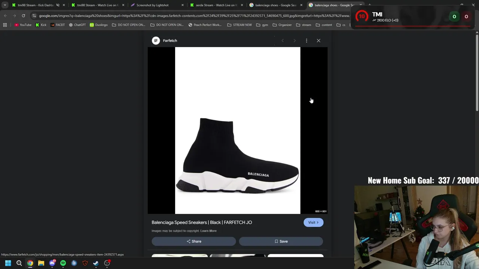Expand the STREAM NEW bookmark folder
This screenshot has height=269, width=479.
pyautogui.click(x=239, y=25)
